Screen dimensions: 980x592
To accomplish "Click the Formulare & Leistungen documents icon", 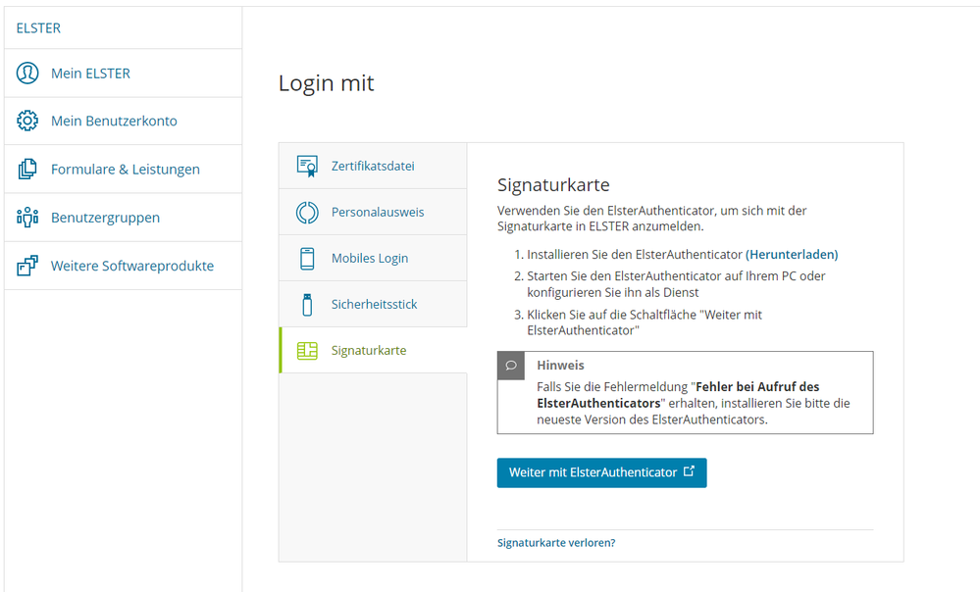I will (x=27, y=169).
